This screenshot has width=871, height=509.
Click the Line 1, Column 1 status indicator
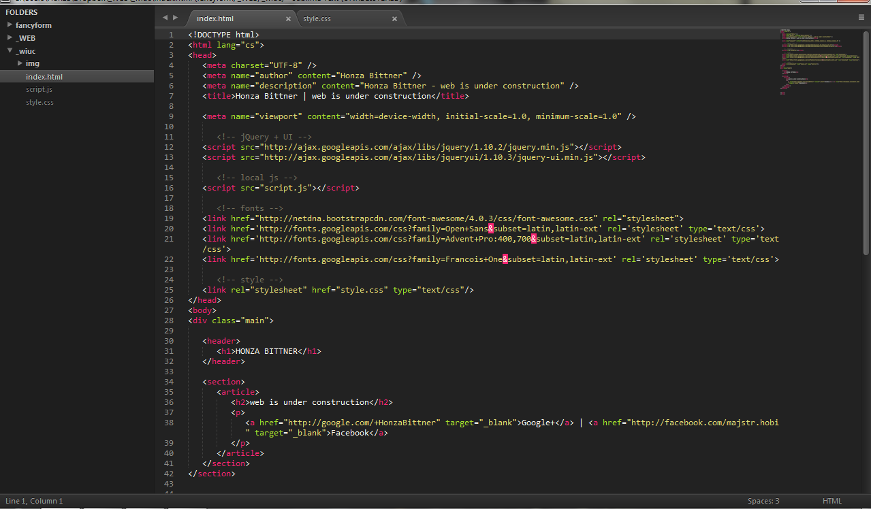pyautogui.click(x=33, y=501)
